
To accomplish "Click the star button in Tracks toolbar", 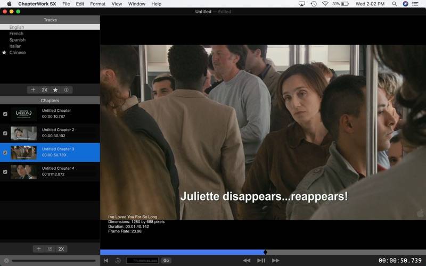I will [x=55, y=90].
